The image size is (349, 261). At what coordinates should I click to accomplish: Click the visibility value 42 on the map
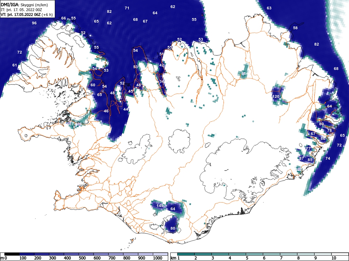(162, 65)
